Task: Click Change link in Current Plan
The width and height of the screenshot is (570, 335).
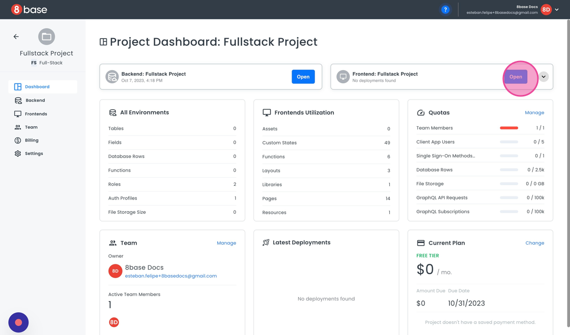Action: click(534, 243)
